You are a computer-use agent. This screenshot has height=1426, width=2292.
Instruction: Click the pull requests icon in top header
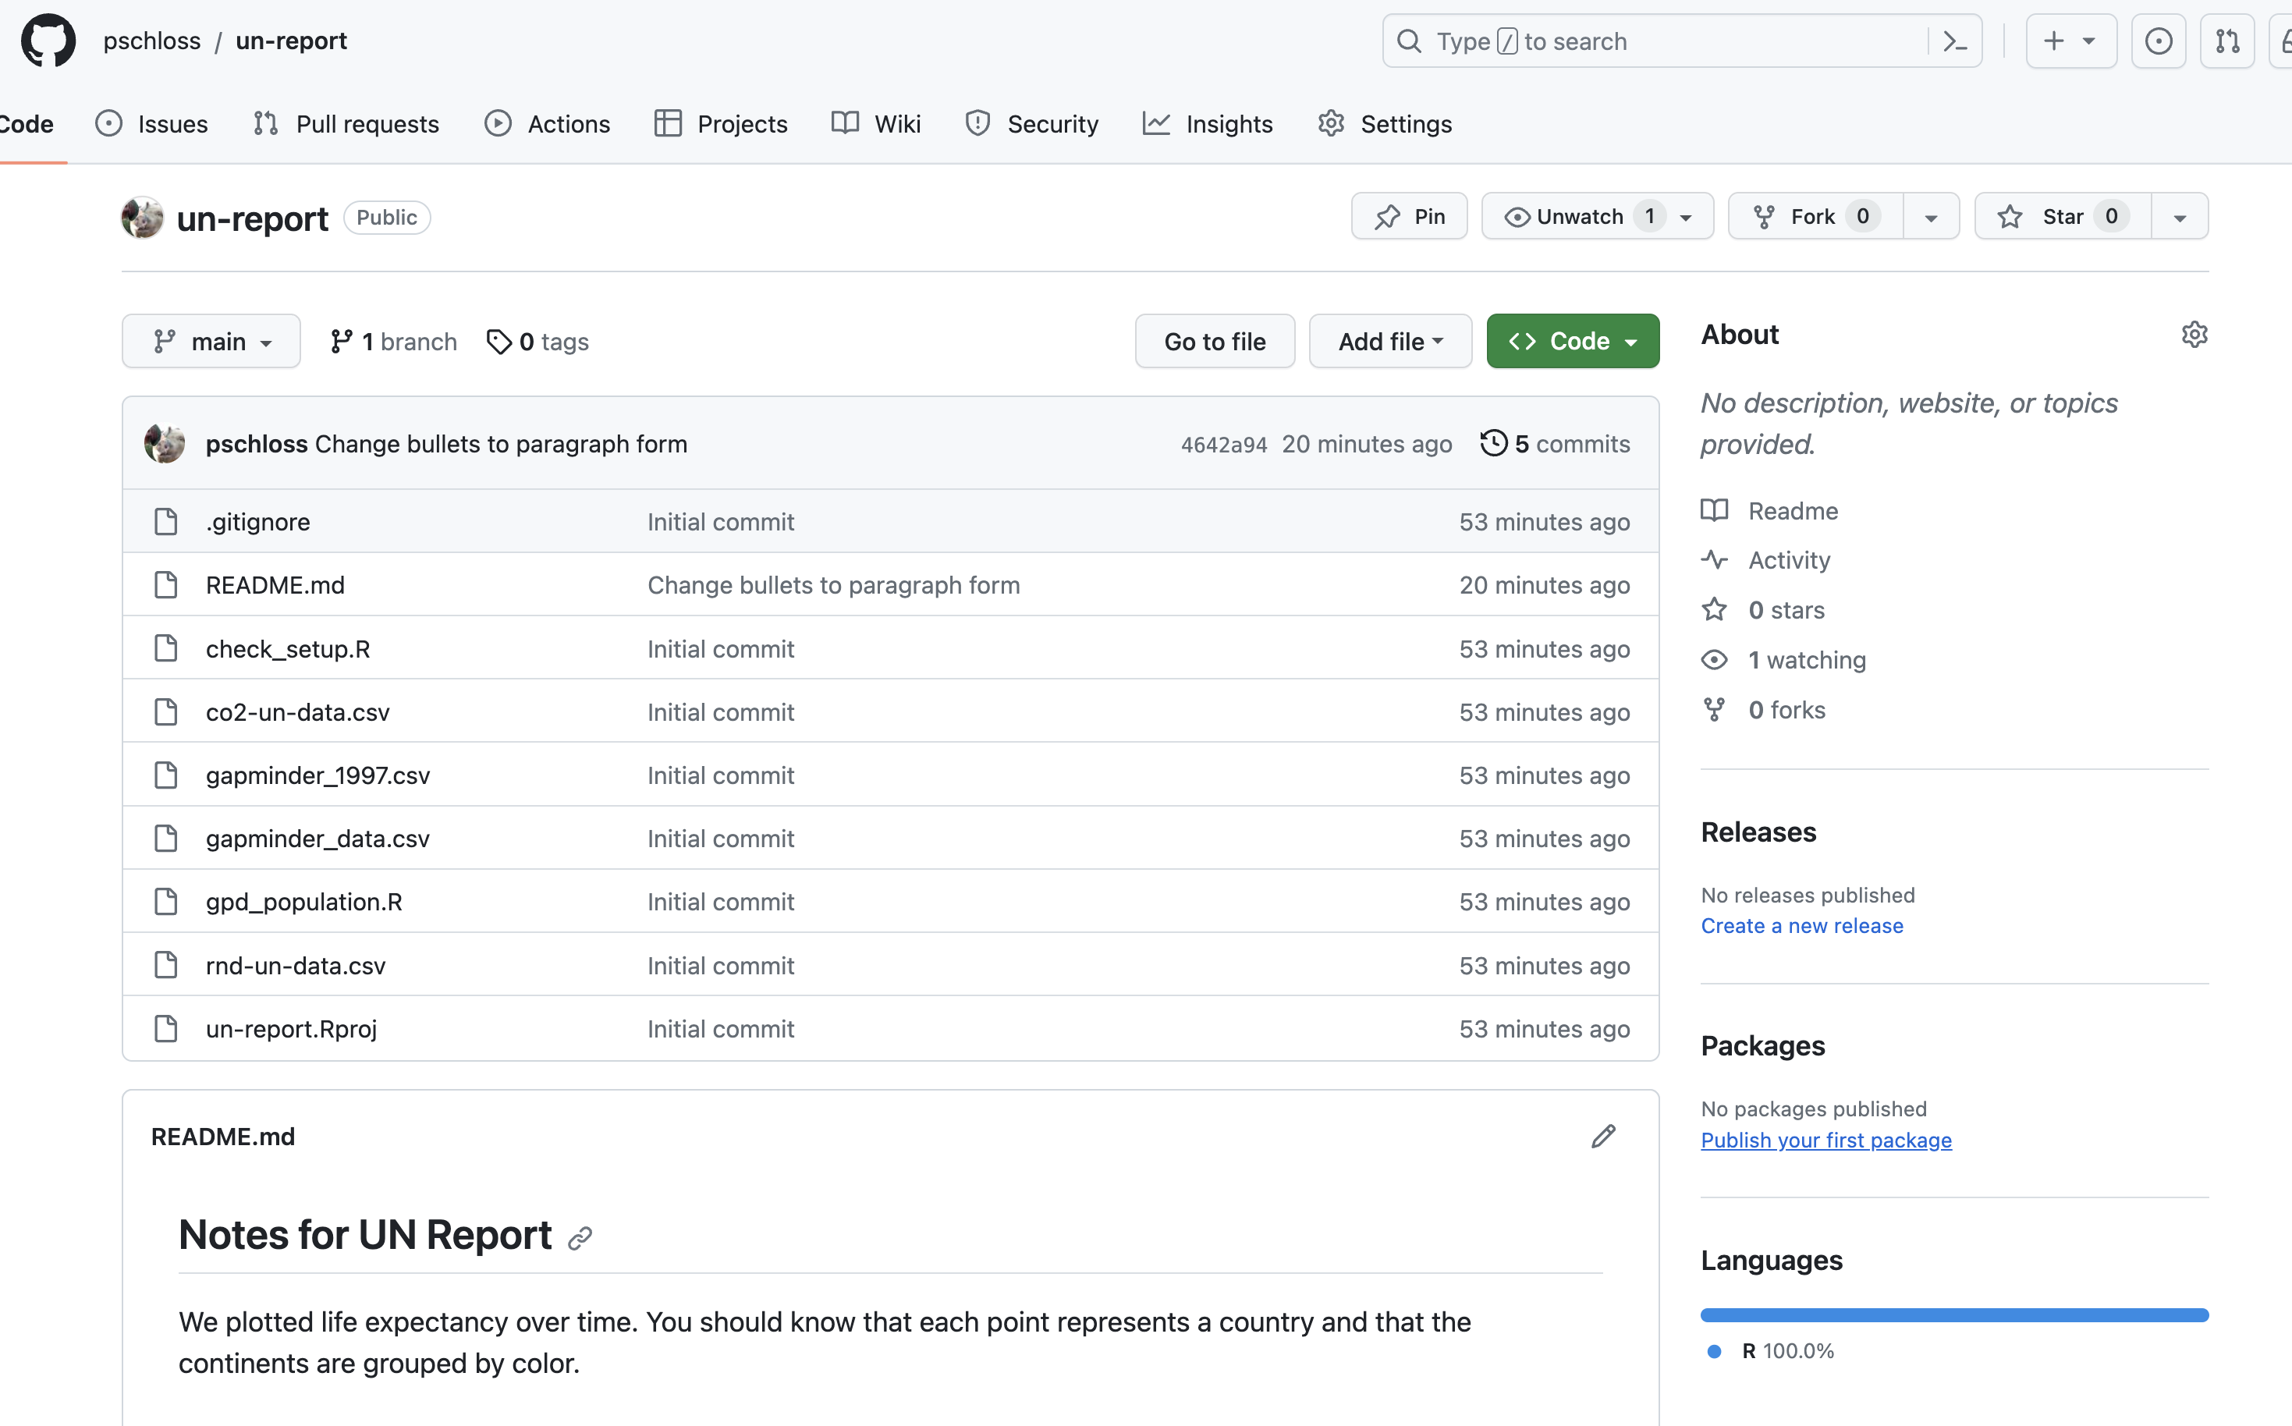pos(2227,41)
